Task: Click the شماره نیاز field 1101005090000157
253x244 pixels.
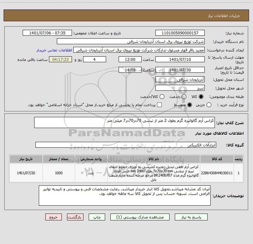Action: 180,33
